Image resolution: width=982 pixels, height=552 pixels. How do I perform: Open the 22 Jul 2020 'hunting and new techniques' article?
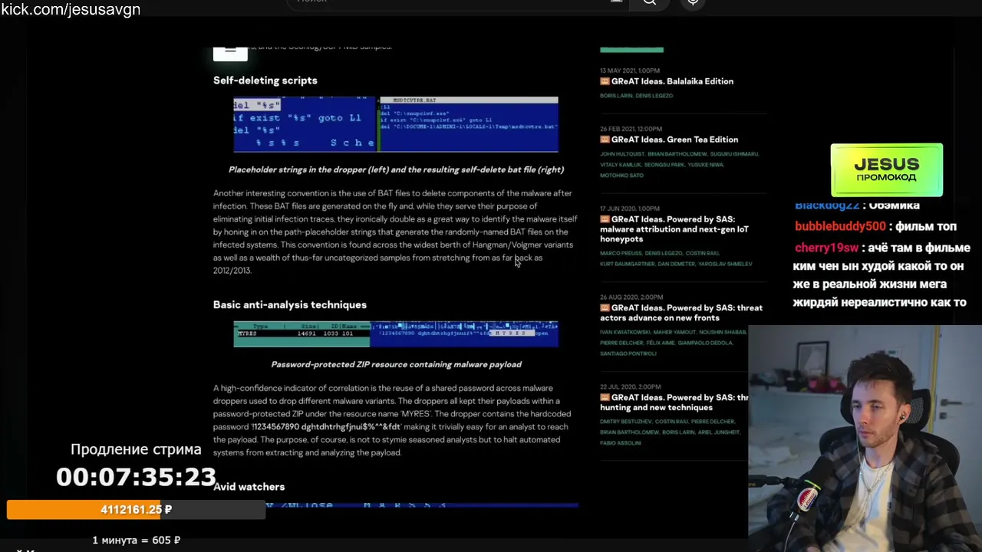click(674, 402)
